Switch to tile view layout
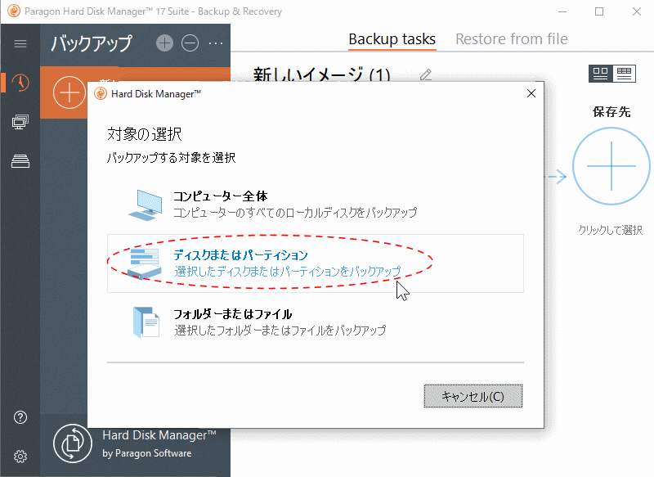This screenshot has width=654, height=477. click(x=601, y=74)
